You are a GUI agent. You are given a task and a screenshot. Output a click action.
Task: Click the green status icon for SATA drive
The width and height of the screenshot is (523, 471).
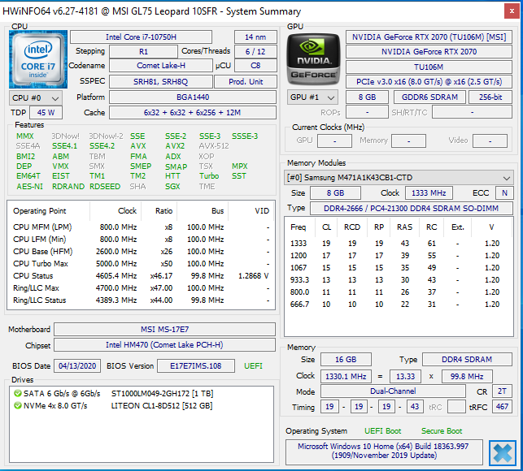click(x=18, y=393)
